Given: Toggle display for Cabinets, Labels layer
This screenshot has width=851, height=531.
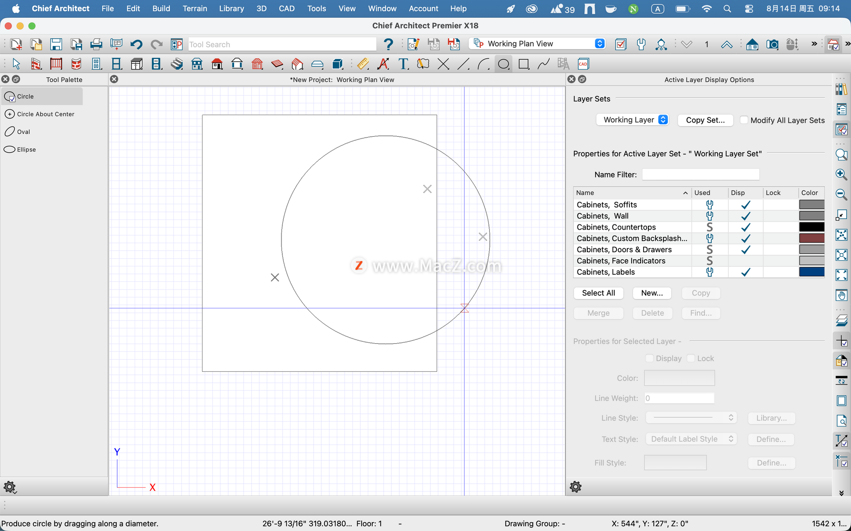Looking at the screenshot, I should (x=746, y=272).
